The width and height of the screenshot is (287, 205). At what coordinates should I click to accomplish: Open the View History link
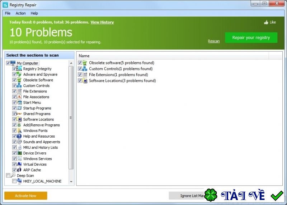coord(102,22)
